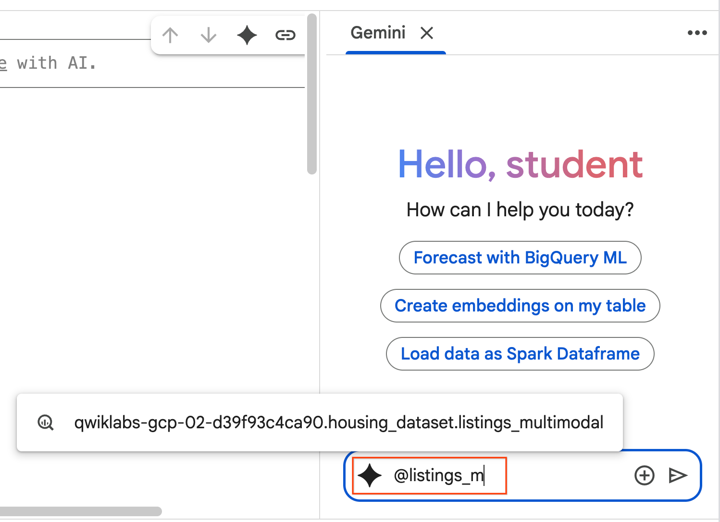720x522 pixels.
Task: Close the Gemini tab with the X
Action: pos(427,33)
